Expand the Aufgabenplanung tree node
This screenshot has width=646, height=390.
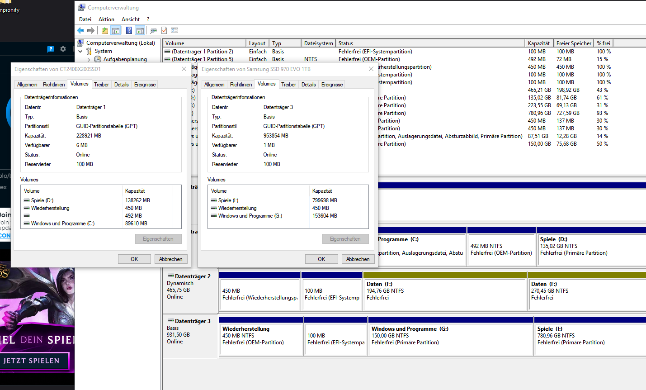click(x=89, y=59)
